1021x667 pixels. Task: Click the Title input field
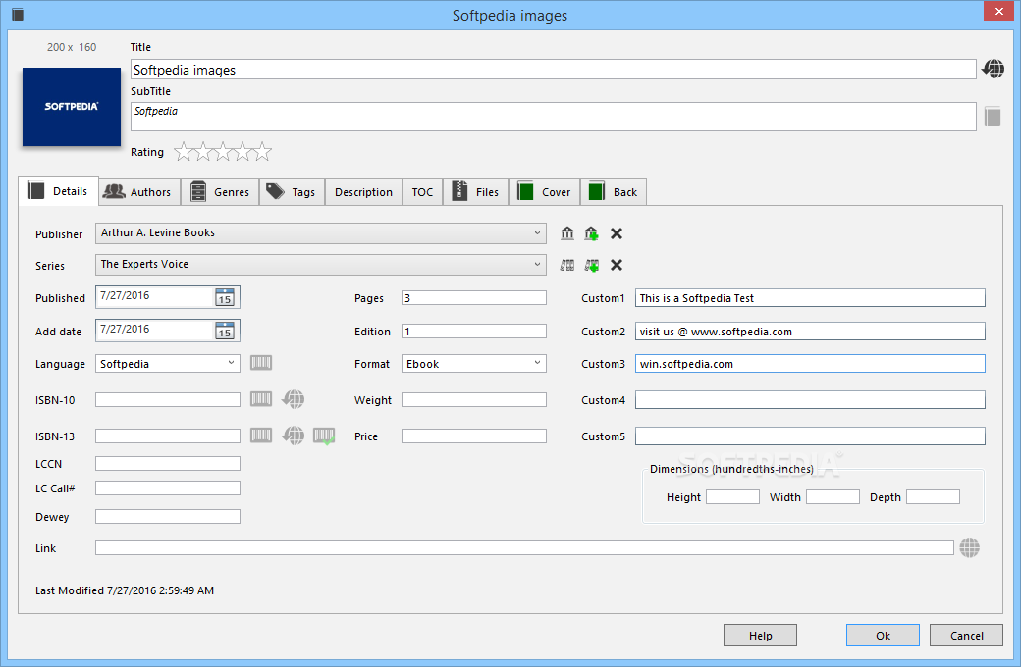coord(553,70)
